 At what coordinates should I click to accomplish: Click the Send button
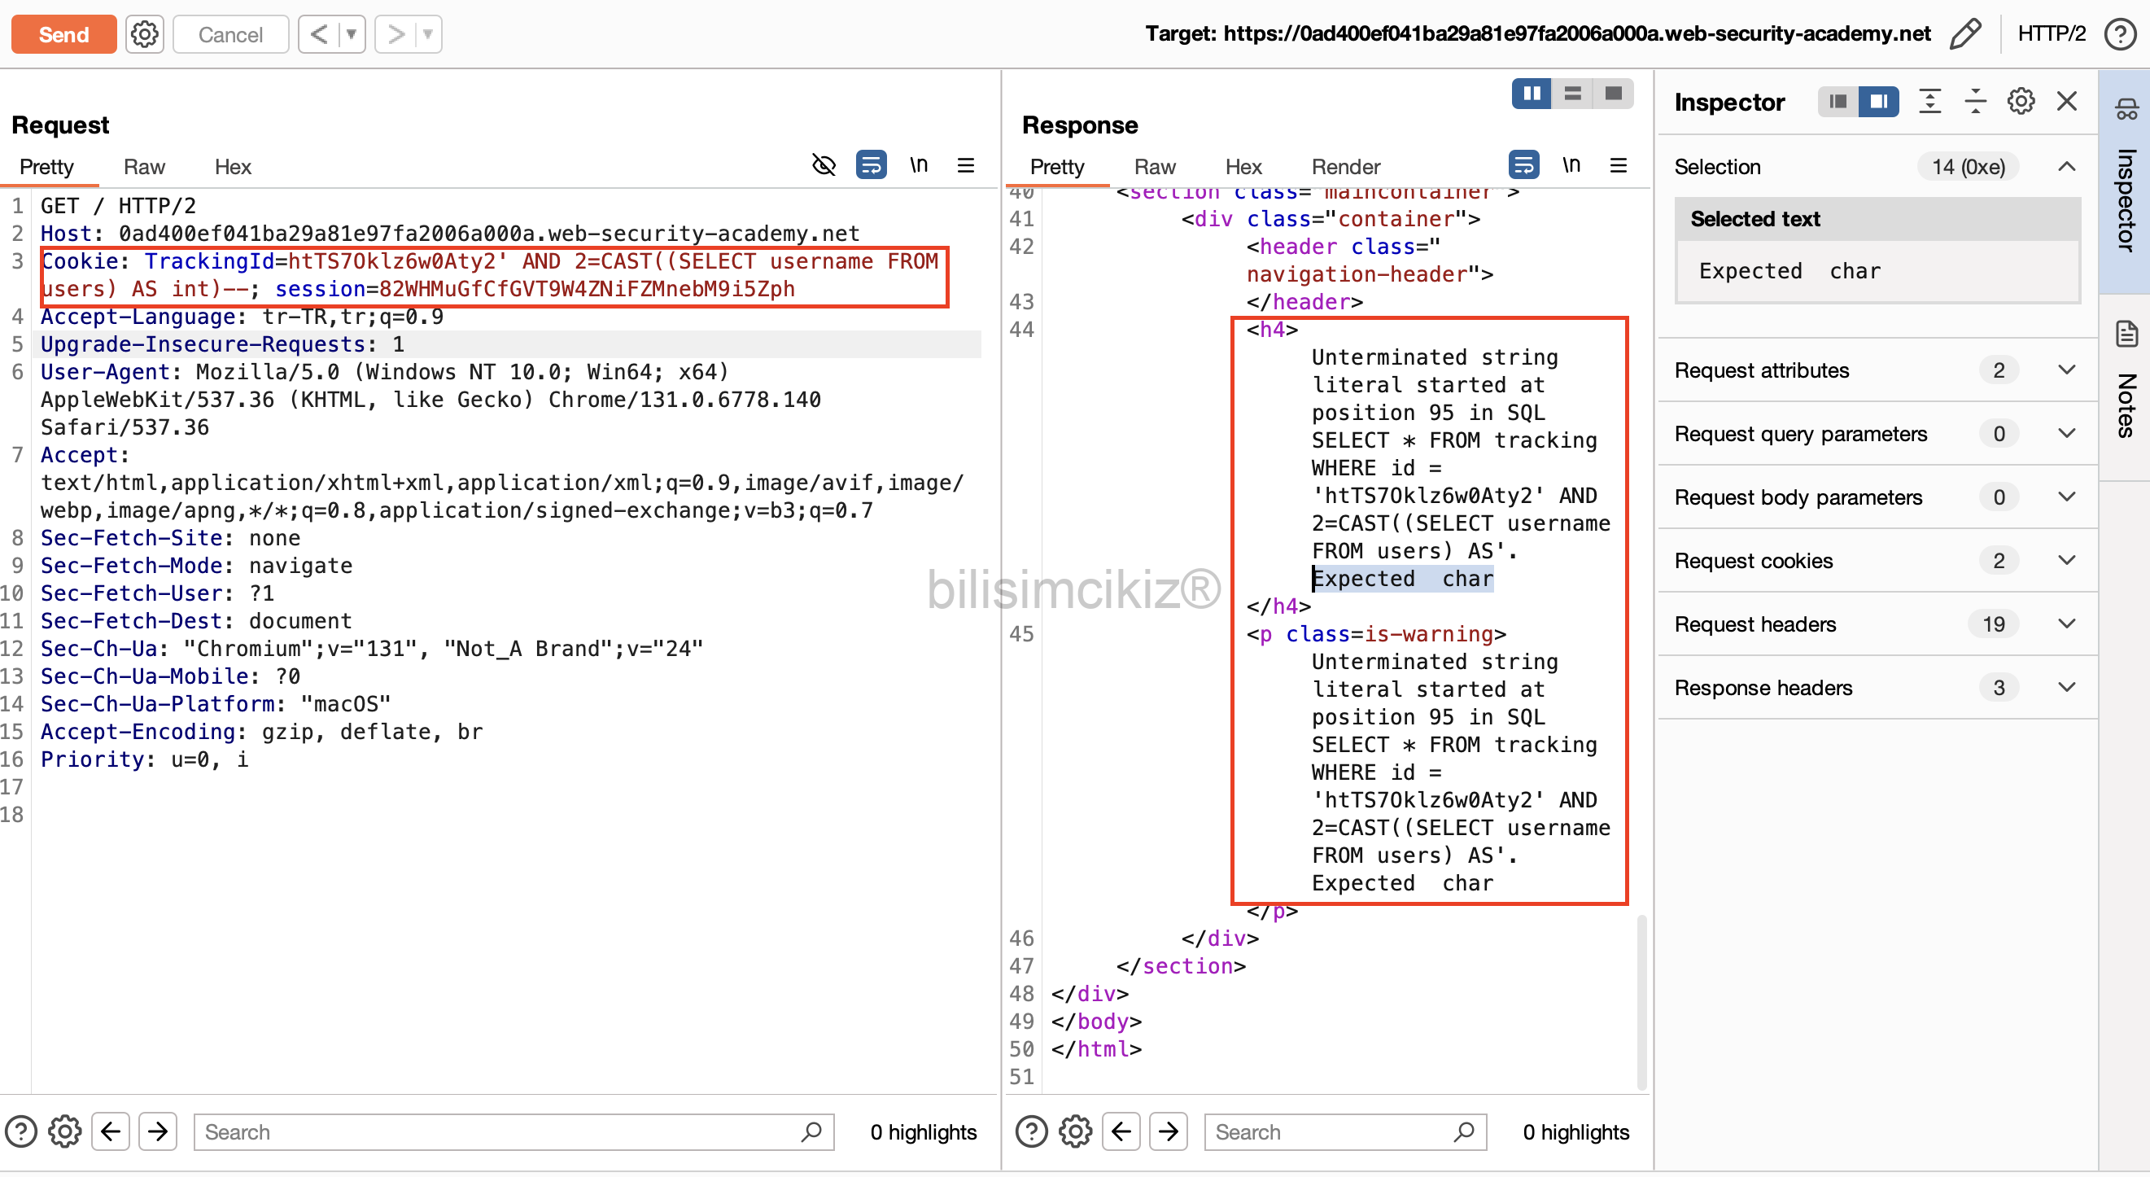point(63,34)
